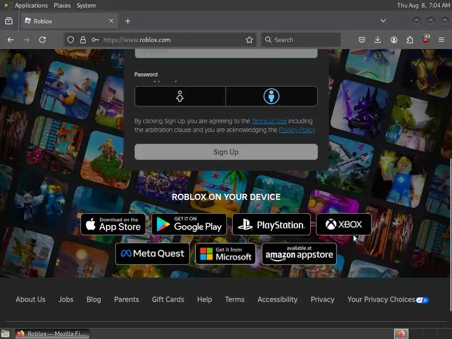452x339 pixels.
Task: Click the show desktop icon in bottom panel
Action: (5, 334)
